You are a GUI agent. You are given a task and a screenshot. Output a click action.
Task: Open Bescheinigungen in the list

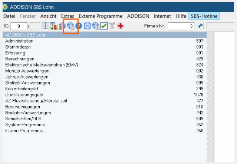click(105, 107)
